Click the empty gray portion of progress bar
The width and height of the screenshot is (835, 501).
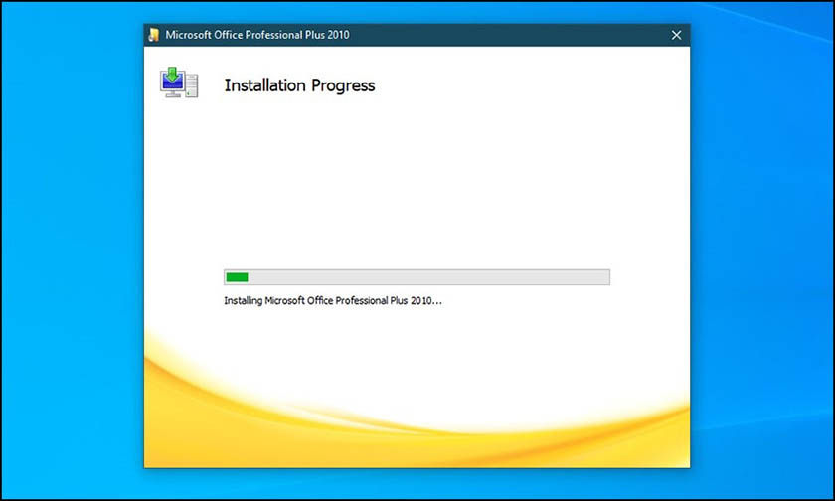tap(427, 277)
